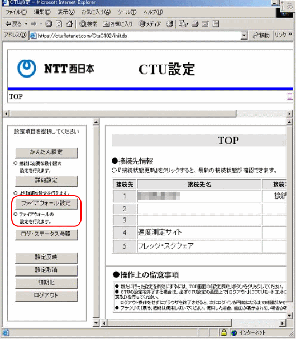The image size is (296, 339).
Task: Open the メディア media toolbar button
Action: tap(150, 24)
